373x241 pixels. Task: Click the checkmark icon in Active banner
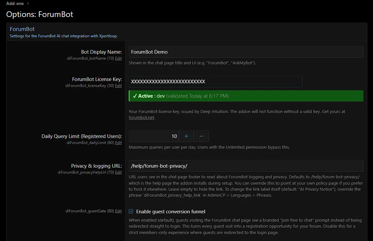(x=135, y=96)
